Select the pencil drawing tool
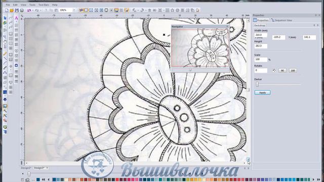 pyautogui.click(x=5, y=54)
